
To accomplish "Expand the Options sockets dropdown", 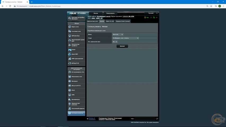I will pos(126,38).
